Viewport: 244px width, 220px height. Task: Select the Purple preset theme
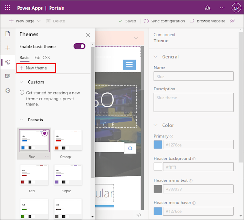tap(68, 175)
